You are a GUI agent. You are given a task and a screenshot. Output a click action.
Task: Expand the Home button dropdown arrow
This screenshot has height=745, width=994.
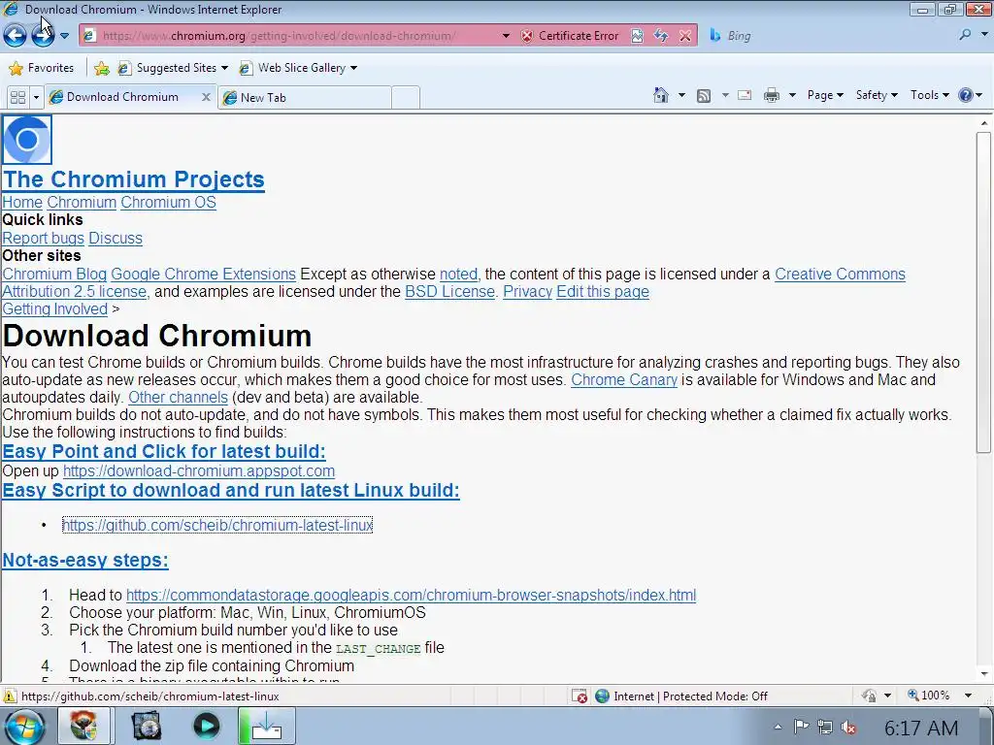681,96
